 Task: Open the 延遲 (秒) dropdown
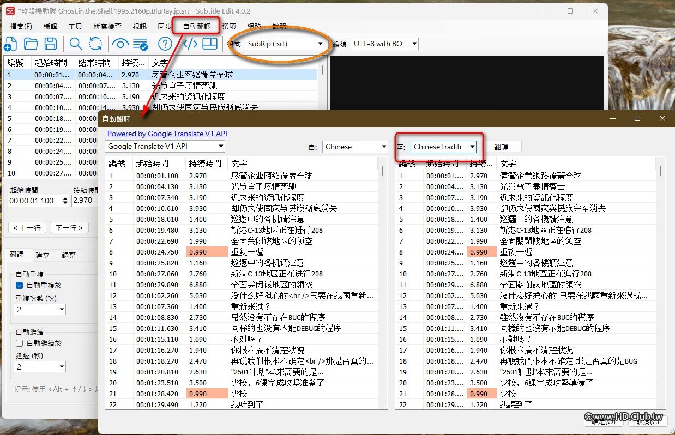pyautogui.click(x=40, y=367)
